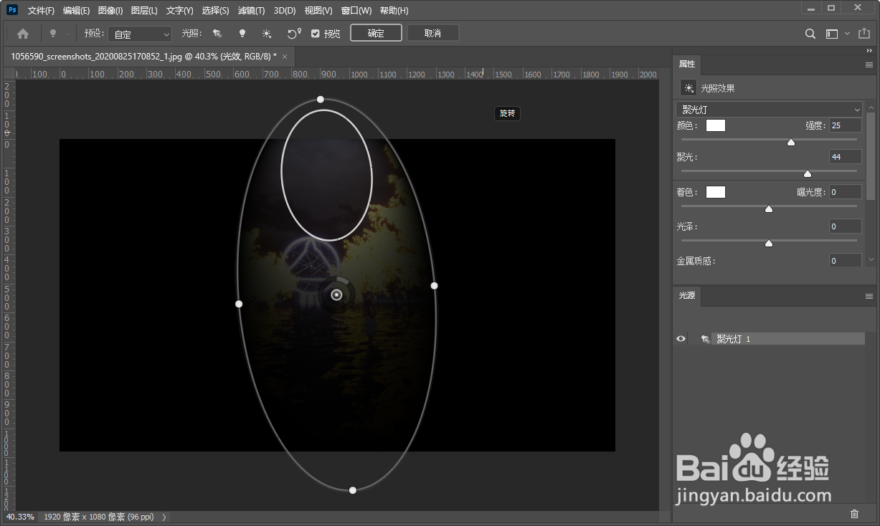Image resolution: width=880 pixels, height=526 pixels.
Task: Click the 金属质感 metallic value field
Action: coord(845,261)
